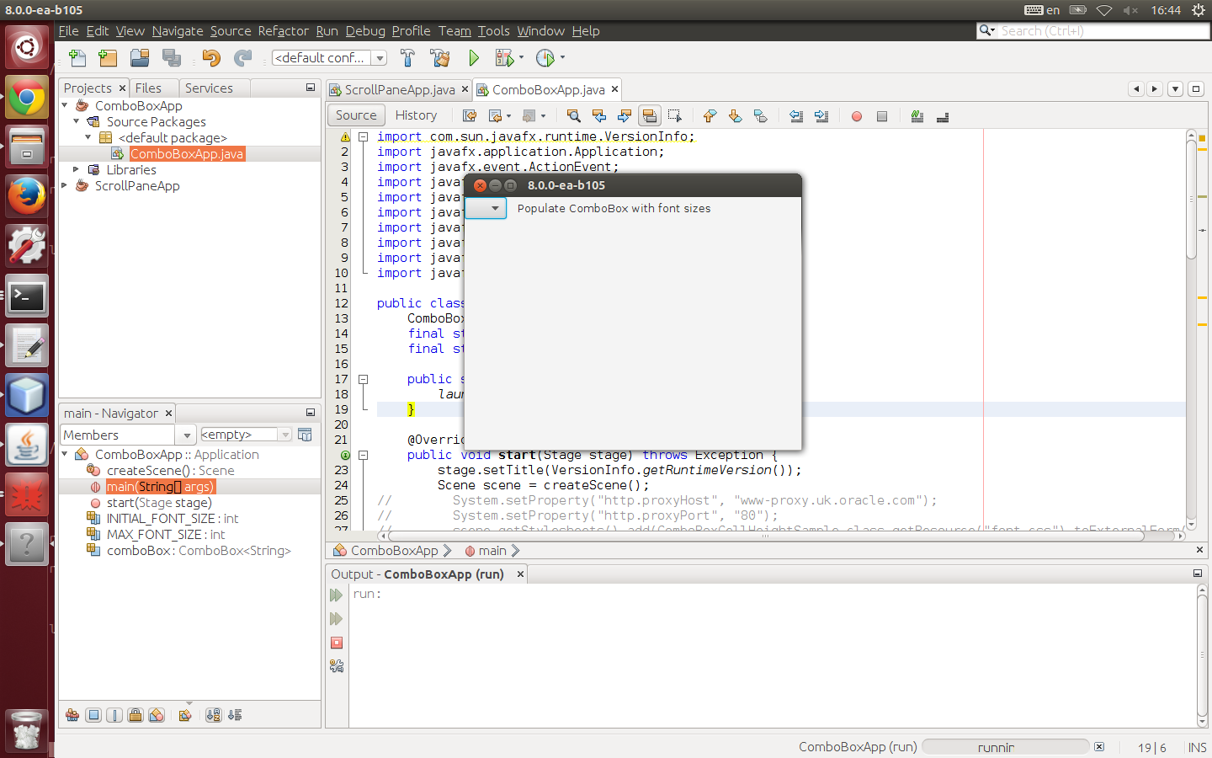Image resolution: width=1212 pixels, height=758 pixels.
Task: Open the font size ComboBox dropdown
Action: coord(486,208)
